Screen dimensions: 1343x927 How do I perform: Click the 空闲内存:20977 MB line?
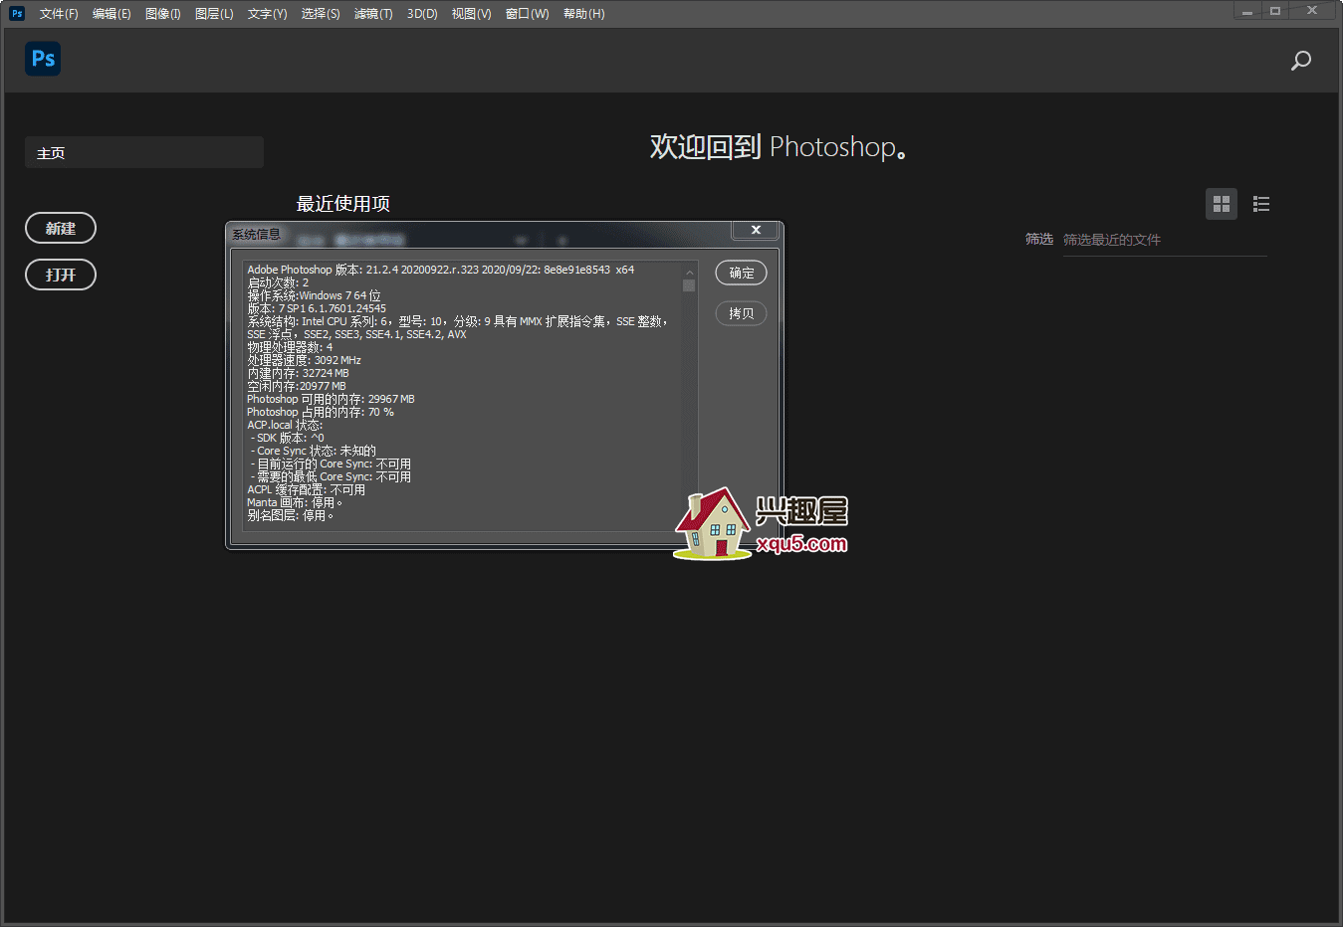point(297,386)
